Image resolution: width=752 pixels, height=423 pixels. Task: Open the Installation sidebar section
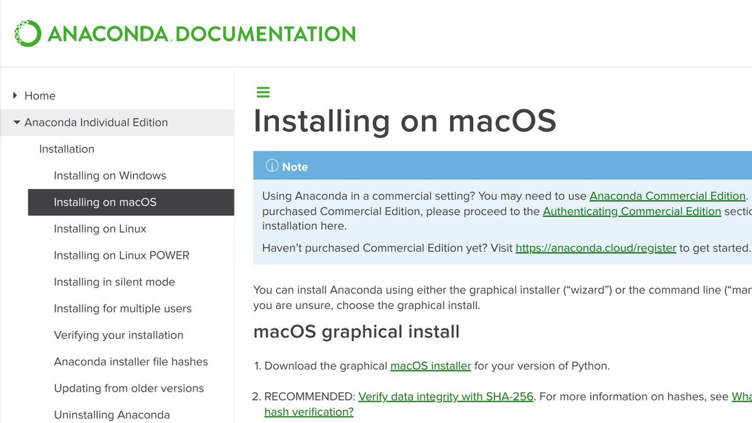[x=66, y=149]
